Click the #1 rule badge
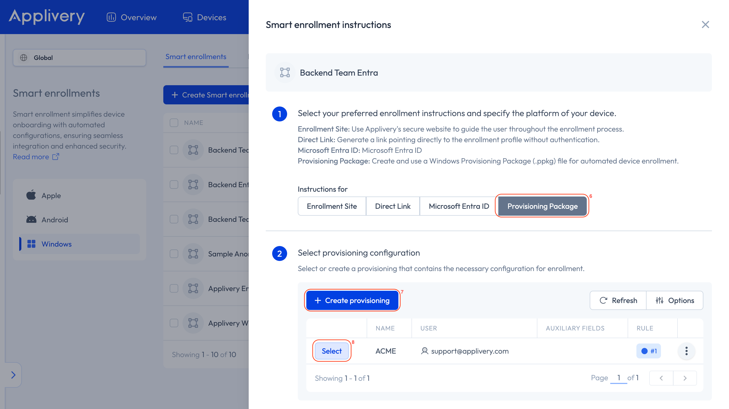Image resolution: width=729 pixels, height=409 pixels. [648, 351]
